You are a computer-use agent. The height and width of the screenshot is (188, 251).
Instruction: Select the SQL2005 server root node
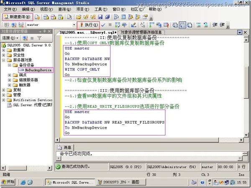click(x=29, y=45)
